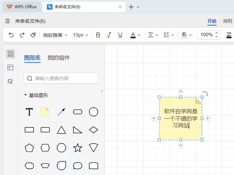Screen dimensions: 234x175
Task: Select the teardrop shape
Action: pos(61,166)
